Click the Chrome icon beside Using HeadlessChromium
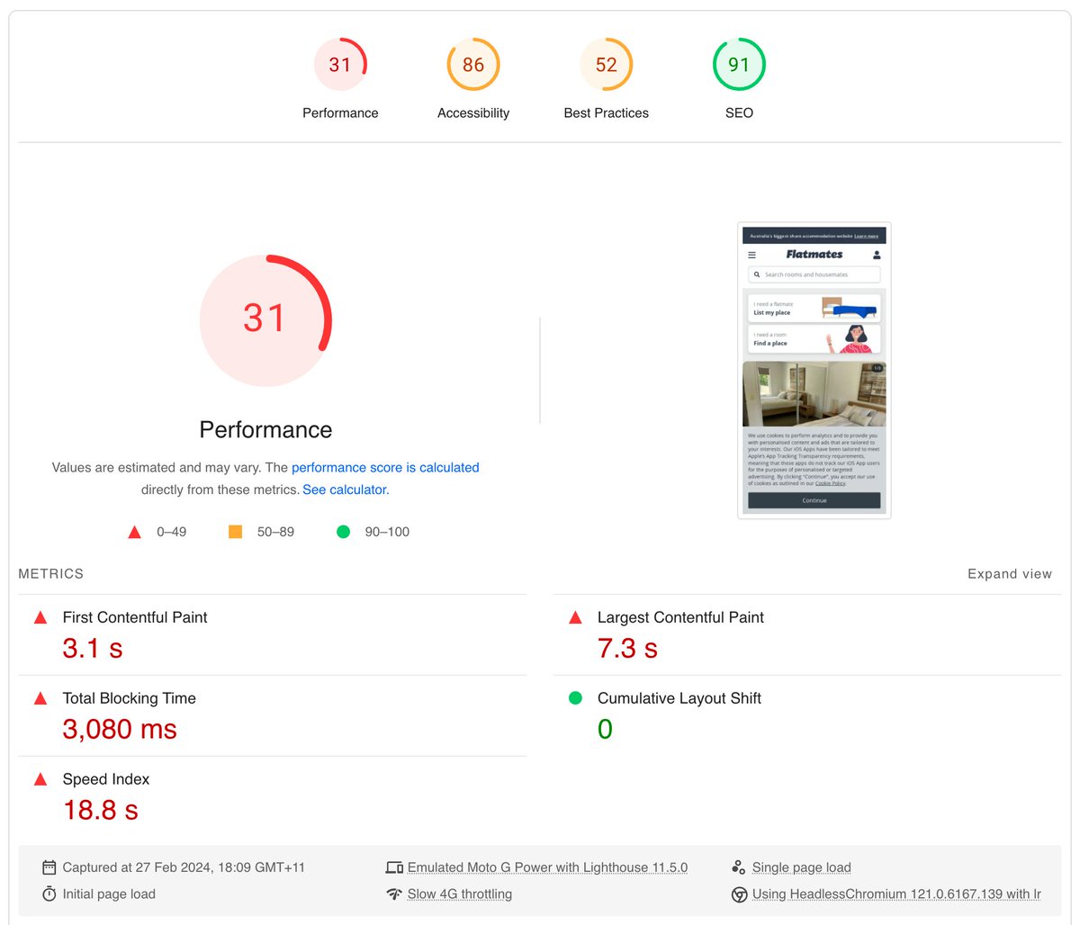Image resolution: width=1080 pixels, height=925 pixels. click(739, 894)
